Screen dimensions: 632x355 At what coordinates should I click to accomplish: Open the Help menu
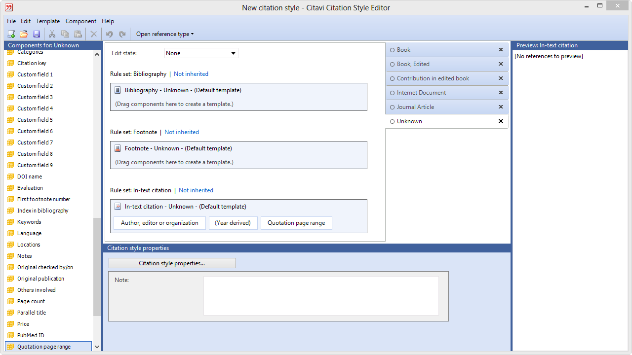pos(108,21)
